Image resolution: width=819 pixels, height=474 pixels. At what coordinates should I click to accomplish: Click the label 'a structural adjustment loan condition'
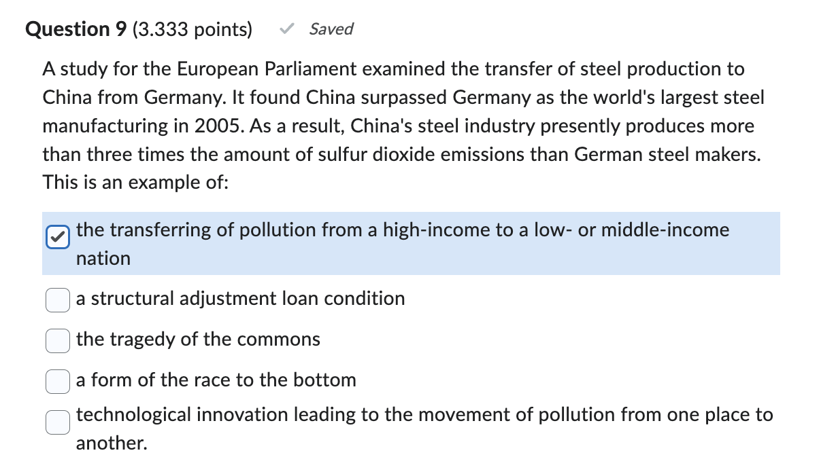(x=241, y=299)
